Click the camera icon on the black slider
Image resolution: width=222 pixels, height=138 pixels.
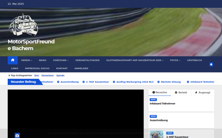point(17,135)
